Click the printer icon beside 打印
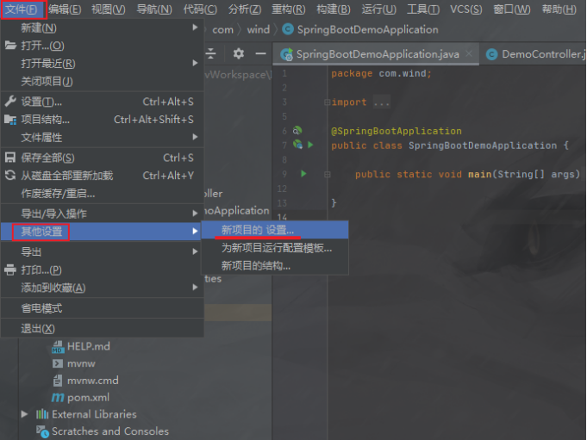 click(10, 270)
